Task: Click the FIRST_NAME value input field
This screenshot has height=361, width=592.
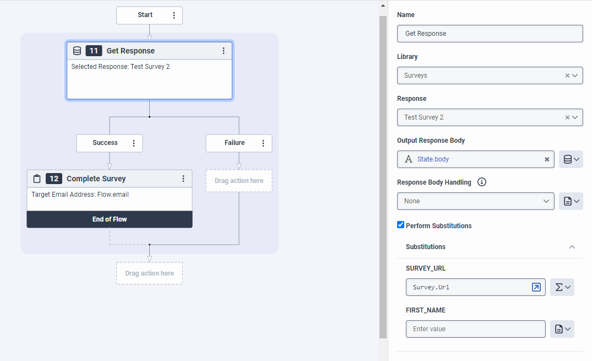Action: coord(475,329)
